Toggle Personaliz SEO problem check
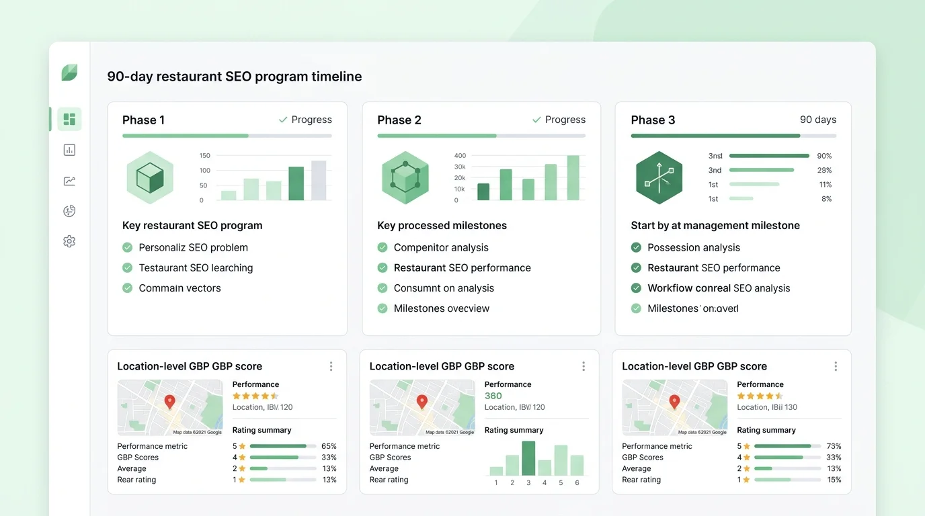925x516 pixels. [x=127, y=247]
